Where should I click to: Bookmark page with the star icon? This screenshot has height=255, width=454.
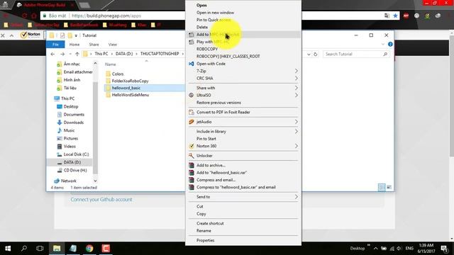pyautogui.click(x=395, y=16)
